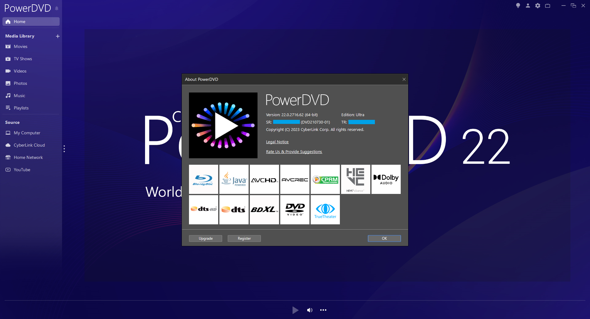
Task: Close the PowerDVD main window
Action: (x=583, y=6)
